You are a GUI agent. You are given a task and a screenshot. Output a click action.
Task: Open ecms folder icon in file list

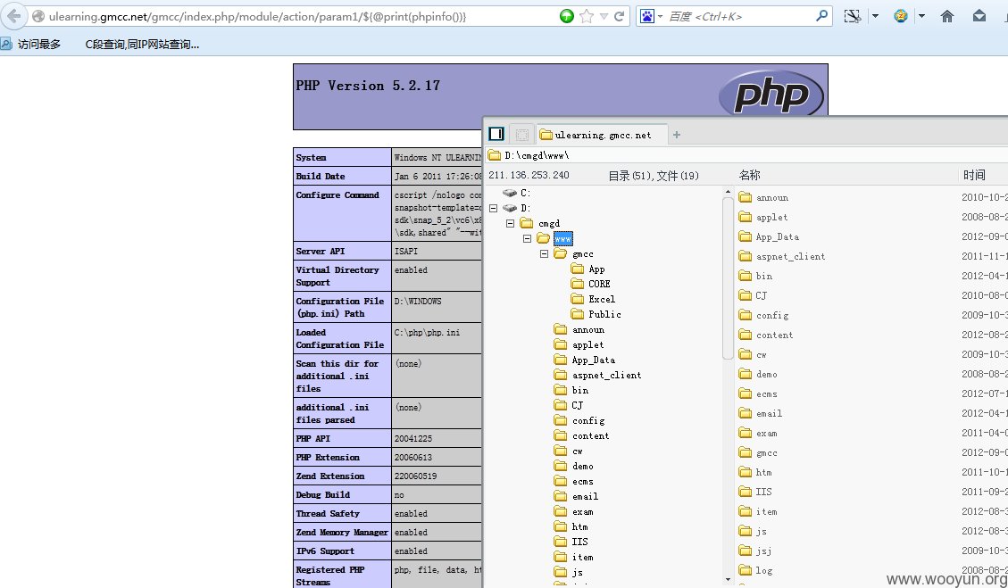click(x=746, y=393)
